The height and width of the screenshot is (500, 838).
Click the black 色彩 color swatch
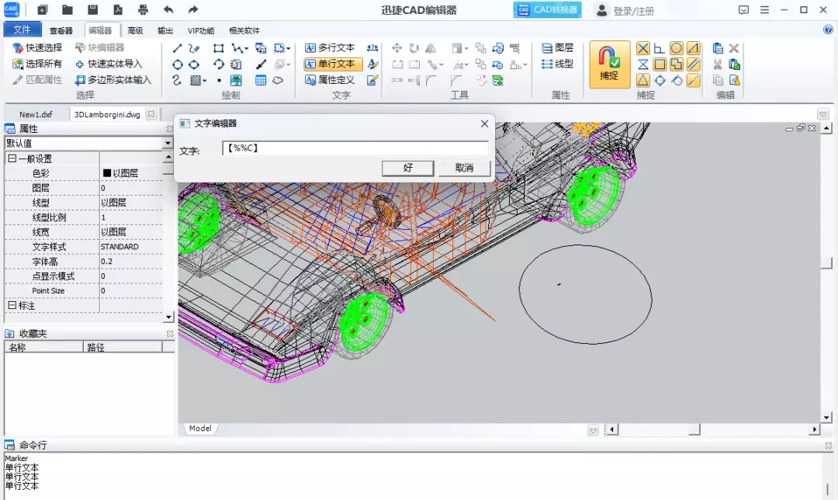pyautogui.click(x=107, y=173)
